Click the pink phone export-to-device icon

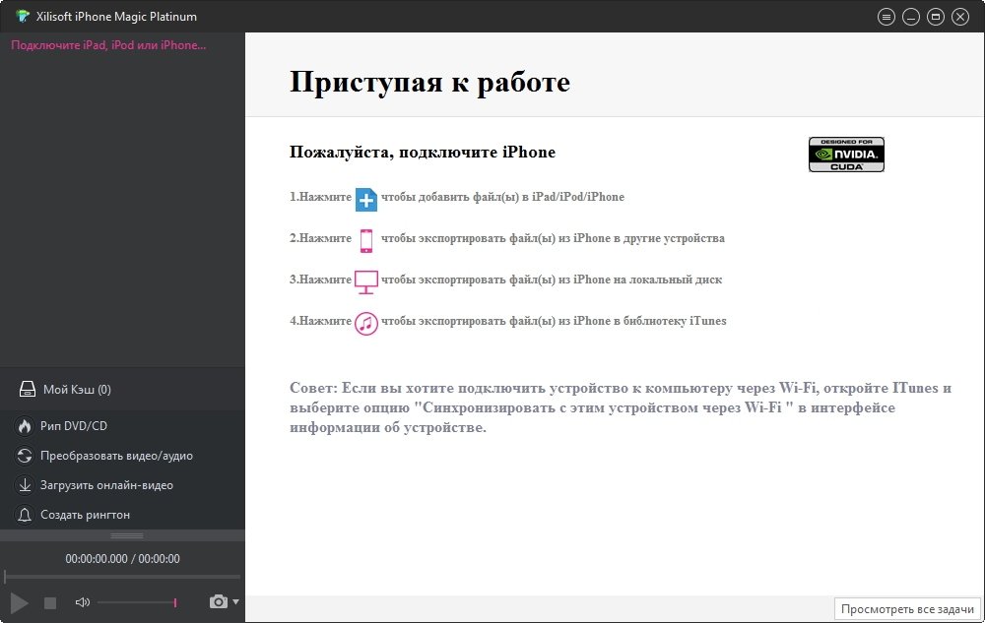pyautogui.click(x=366, y=239)
